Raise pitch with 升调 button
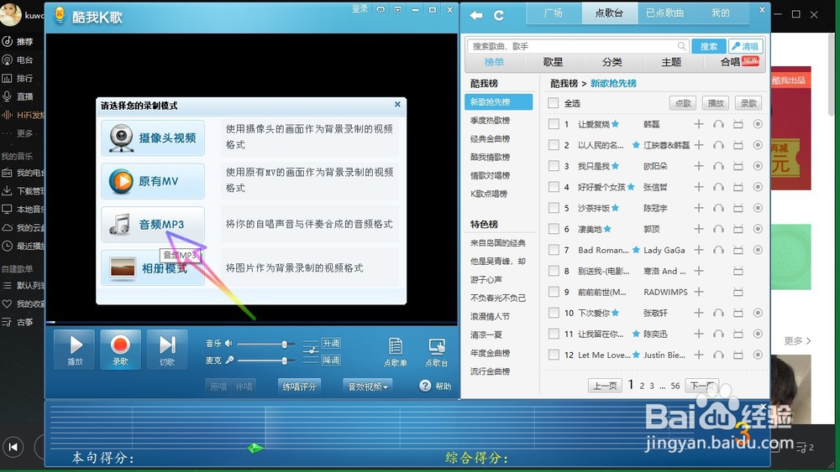The image size is (840, 472). [331, 343]
